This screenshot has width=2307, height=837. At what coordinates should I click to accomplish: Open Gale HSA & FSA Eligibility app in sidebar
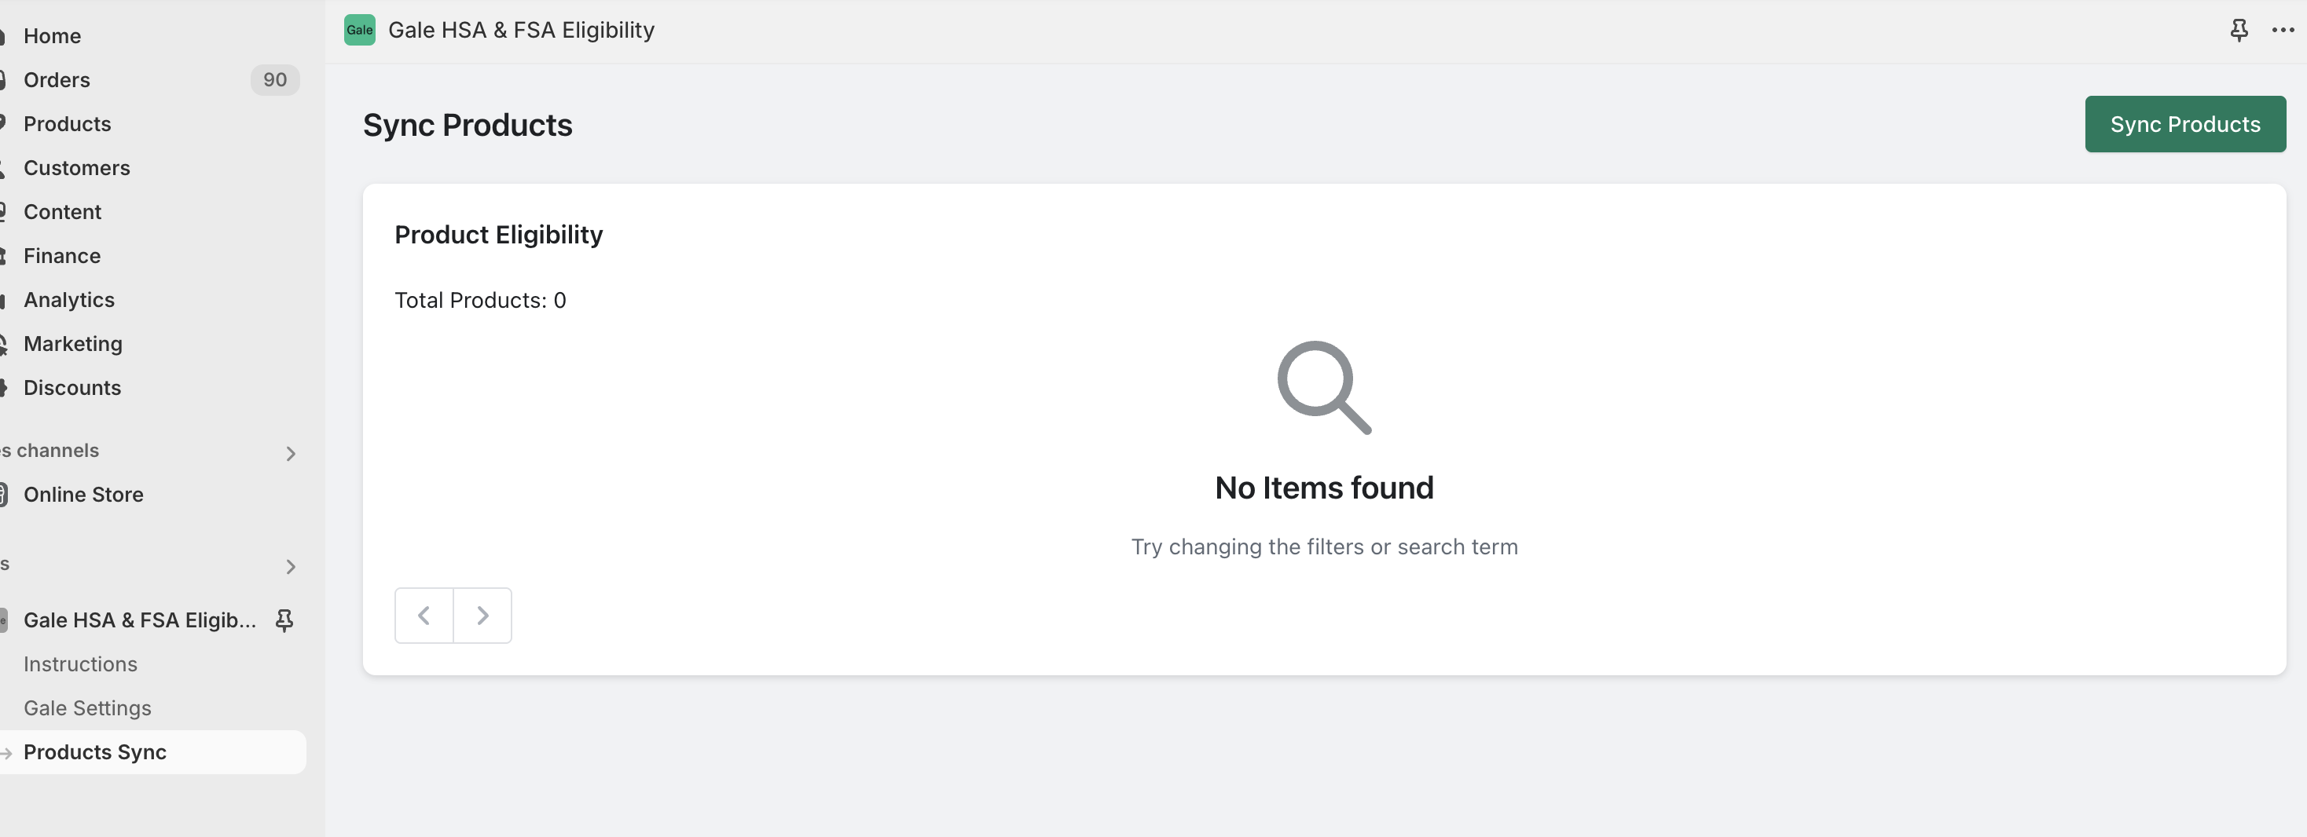click(x=140, y=620)
